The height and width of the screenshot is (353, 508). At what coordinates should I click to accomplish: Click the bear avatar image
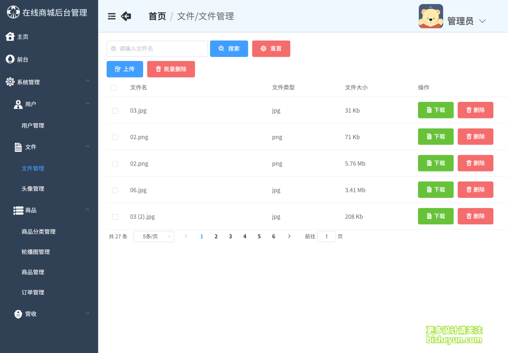[431, 16]
